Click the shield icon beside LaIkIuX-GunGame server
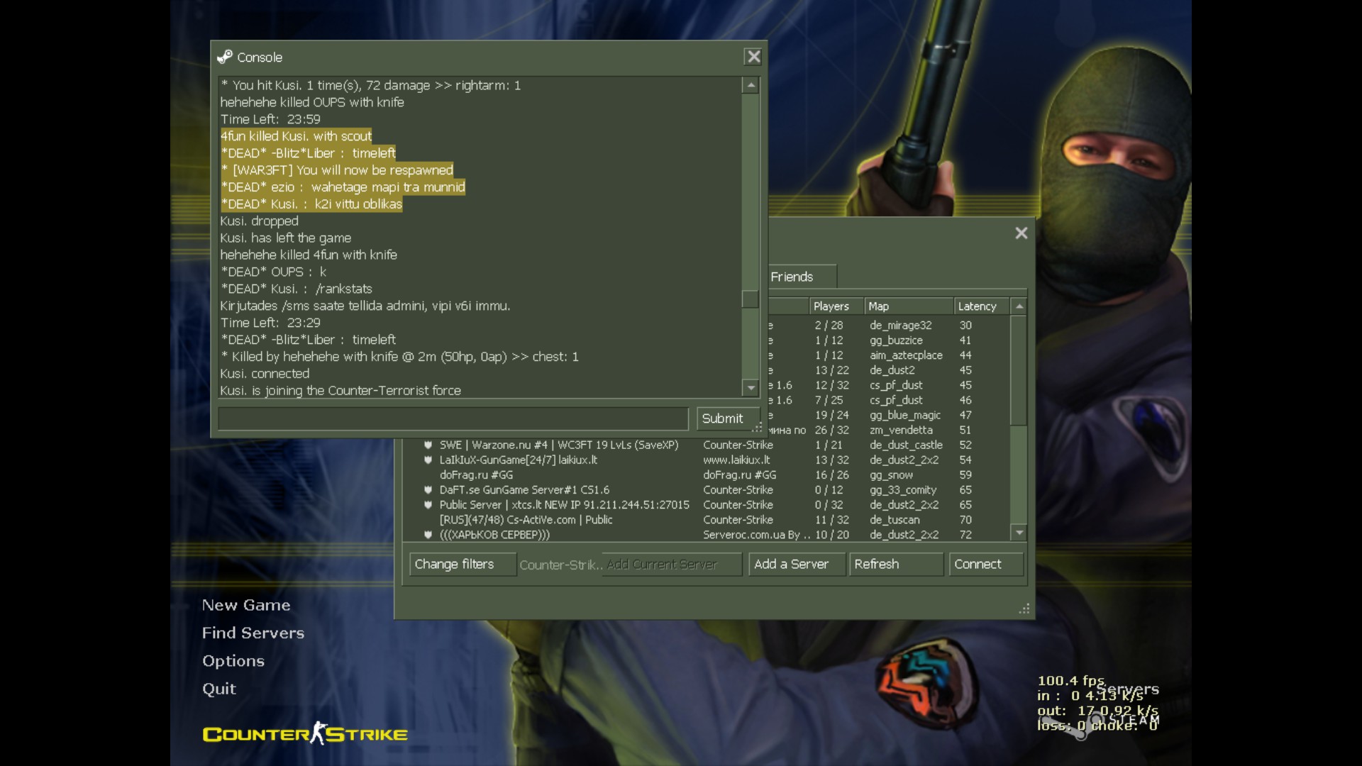The image size is (1362, 766). pyautogui.click(x=428, y=460)
